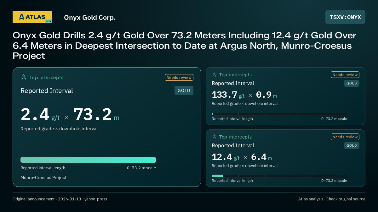The image size is (378, 212).
Task: Click the TSXV:ONYX ticker badge
Action: 345,17
